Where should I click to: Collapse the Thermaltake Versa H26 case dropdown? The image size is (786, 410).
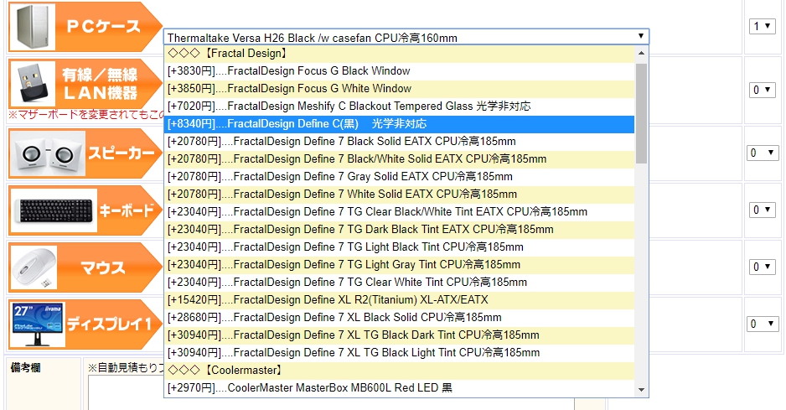point(406,37)
